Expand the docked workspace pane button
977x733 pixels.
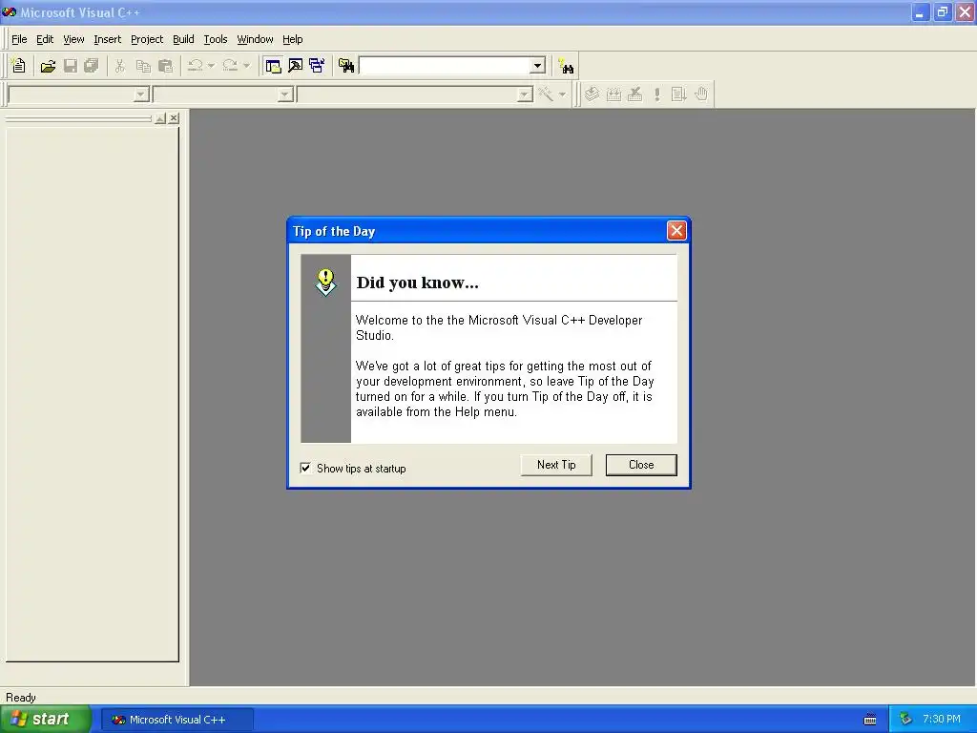[160, 118]
